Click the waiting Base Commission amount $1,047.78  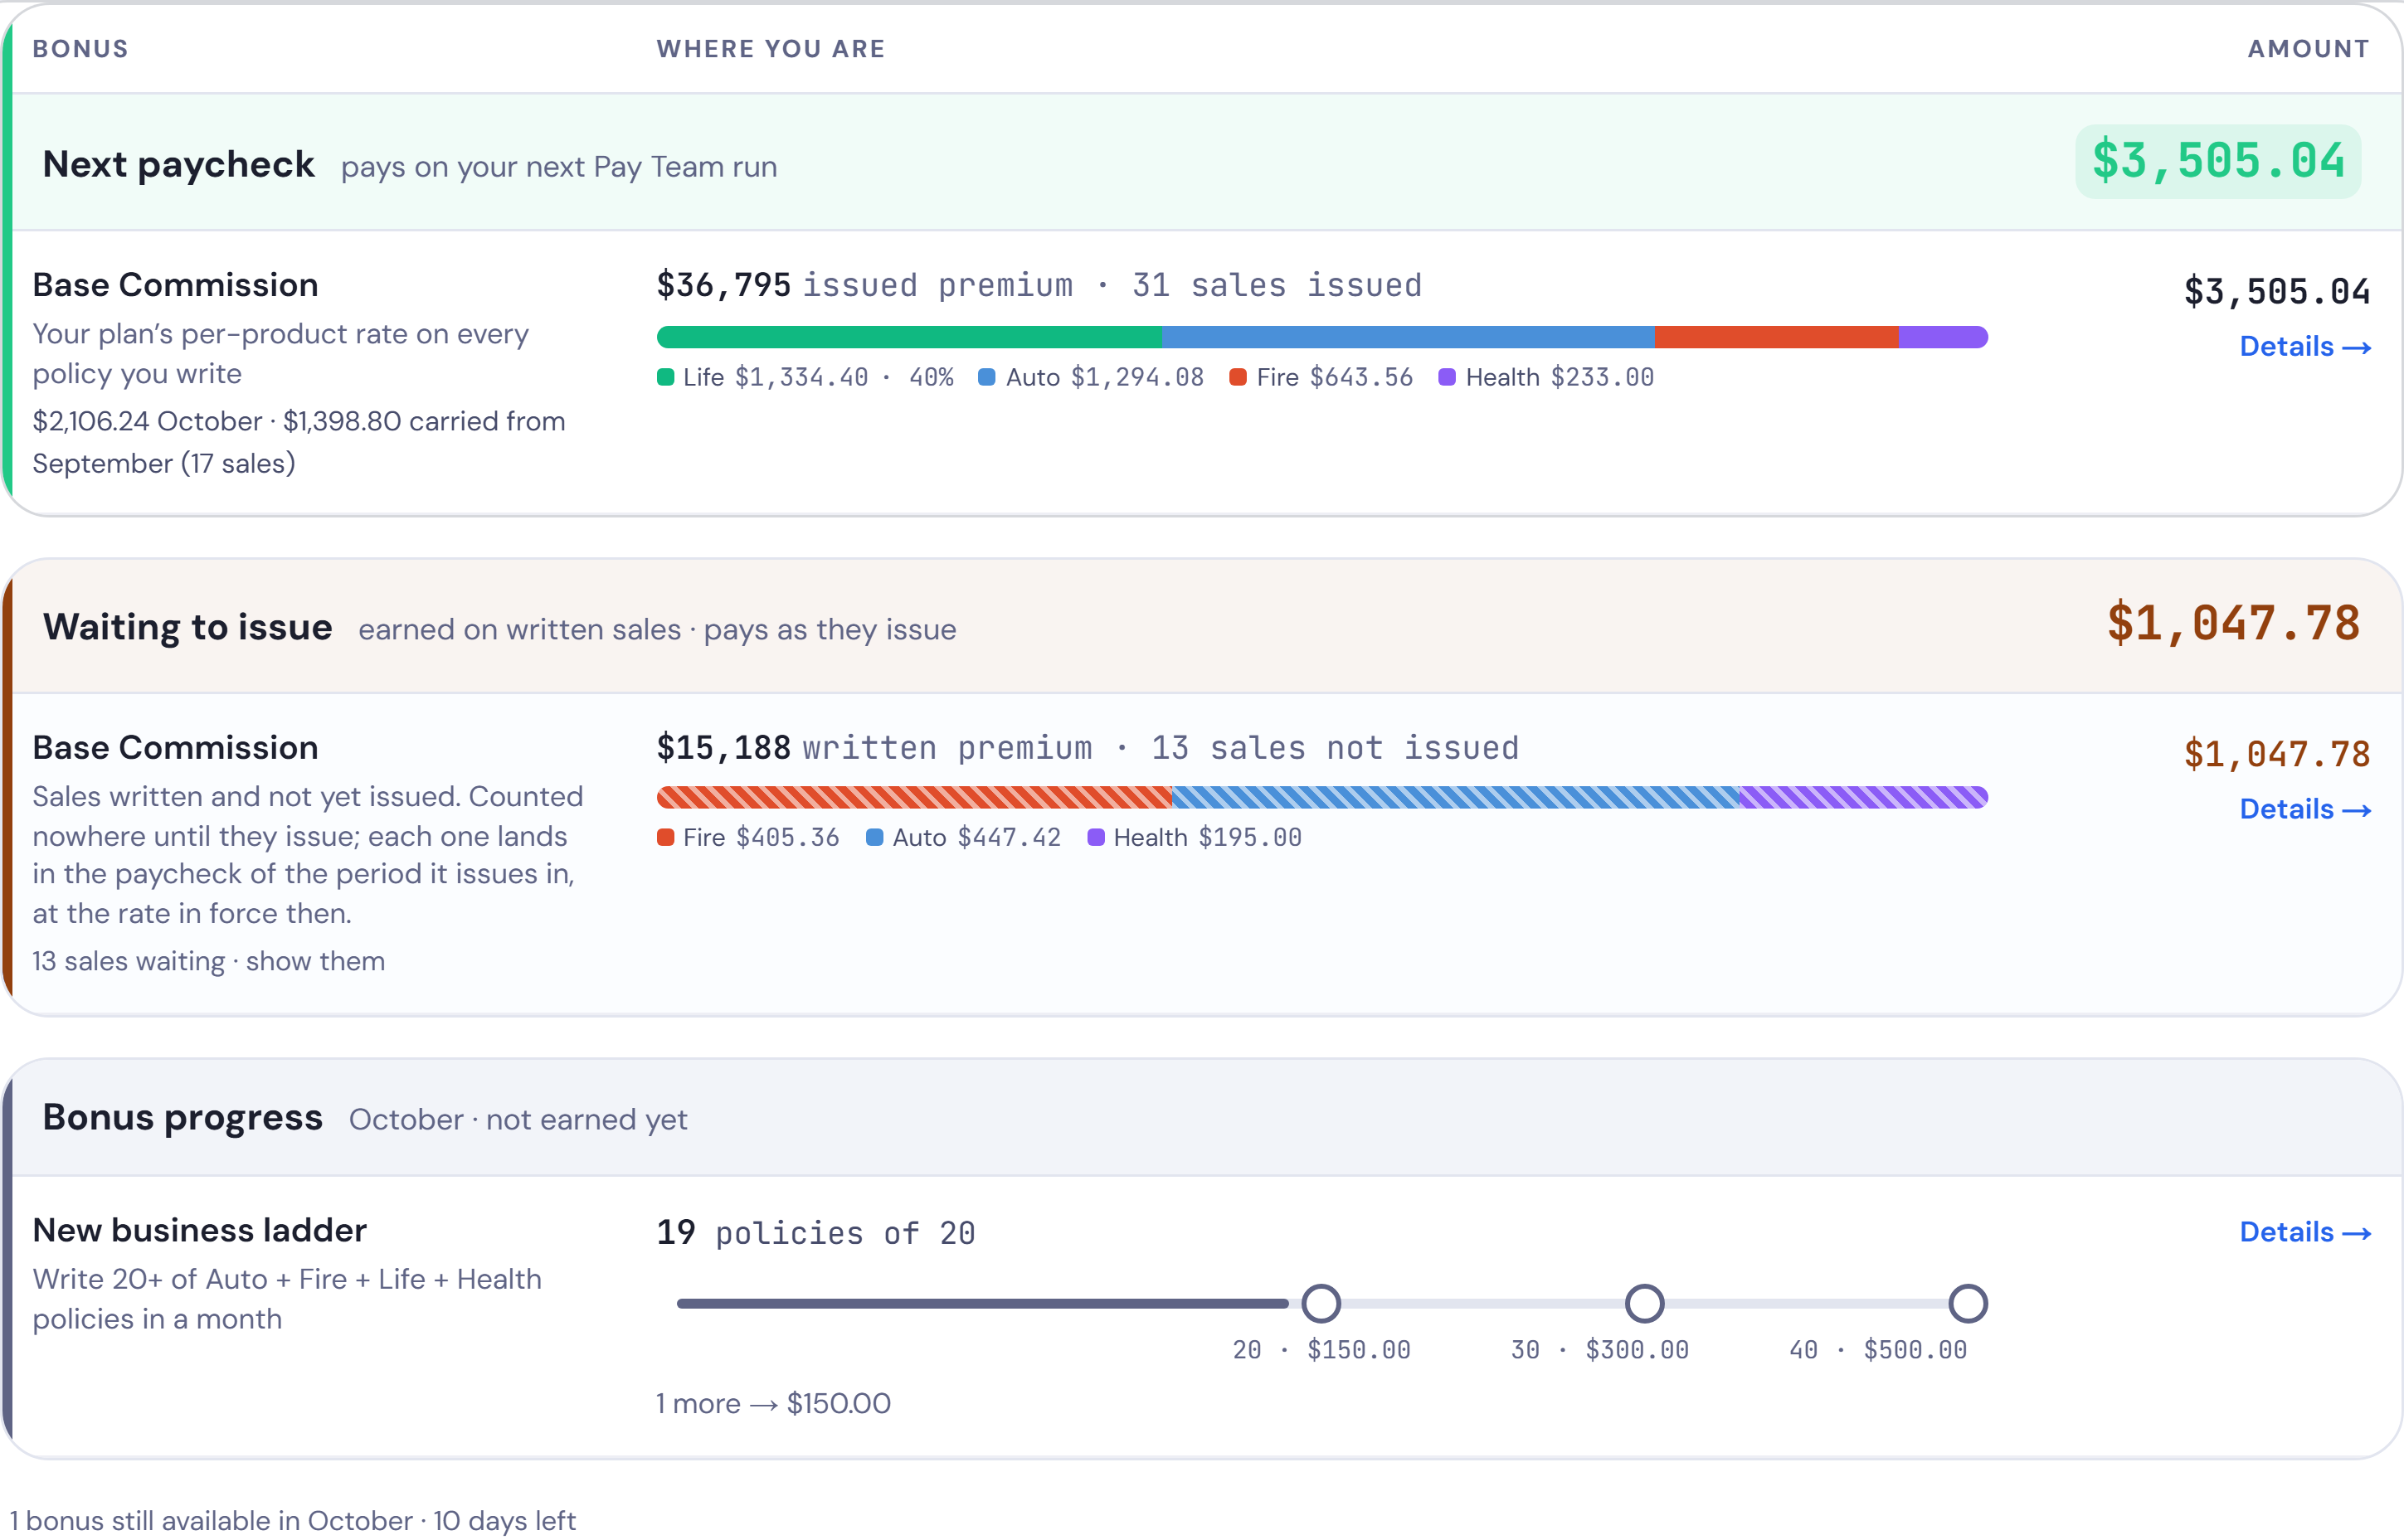click(x=2277, y=754)
